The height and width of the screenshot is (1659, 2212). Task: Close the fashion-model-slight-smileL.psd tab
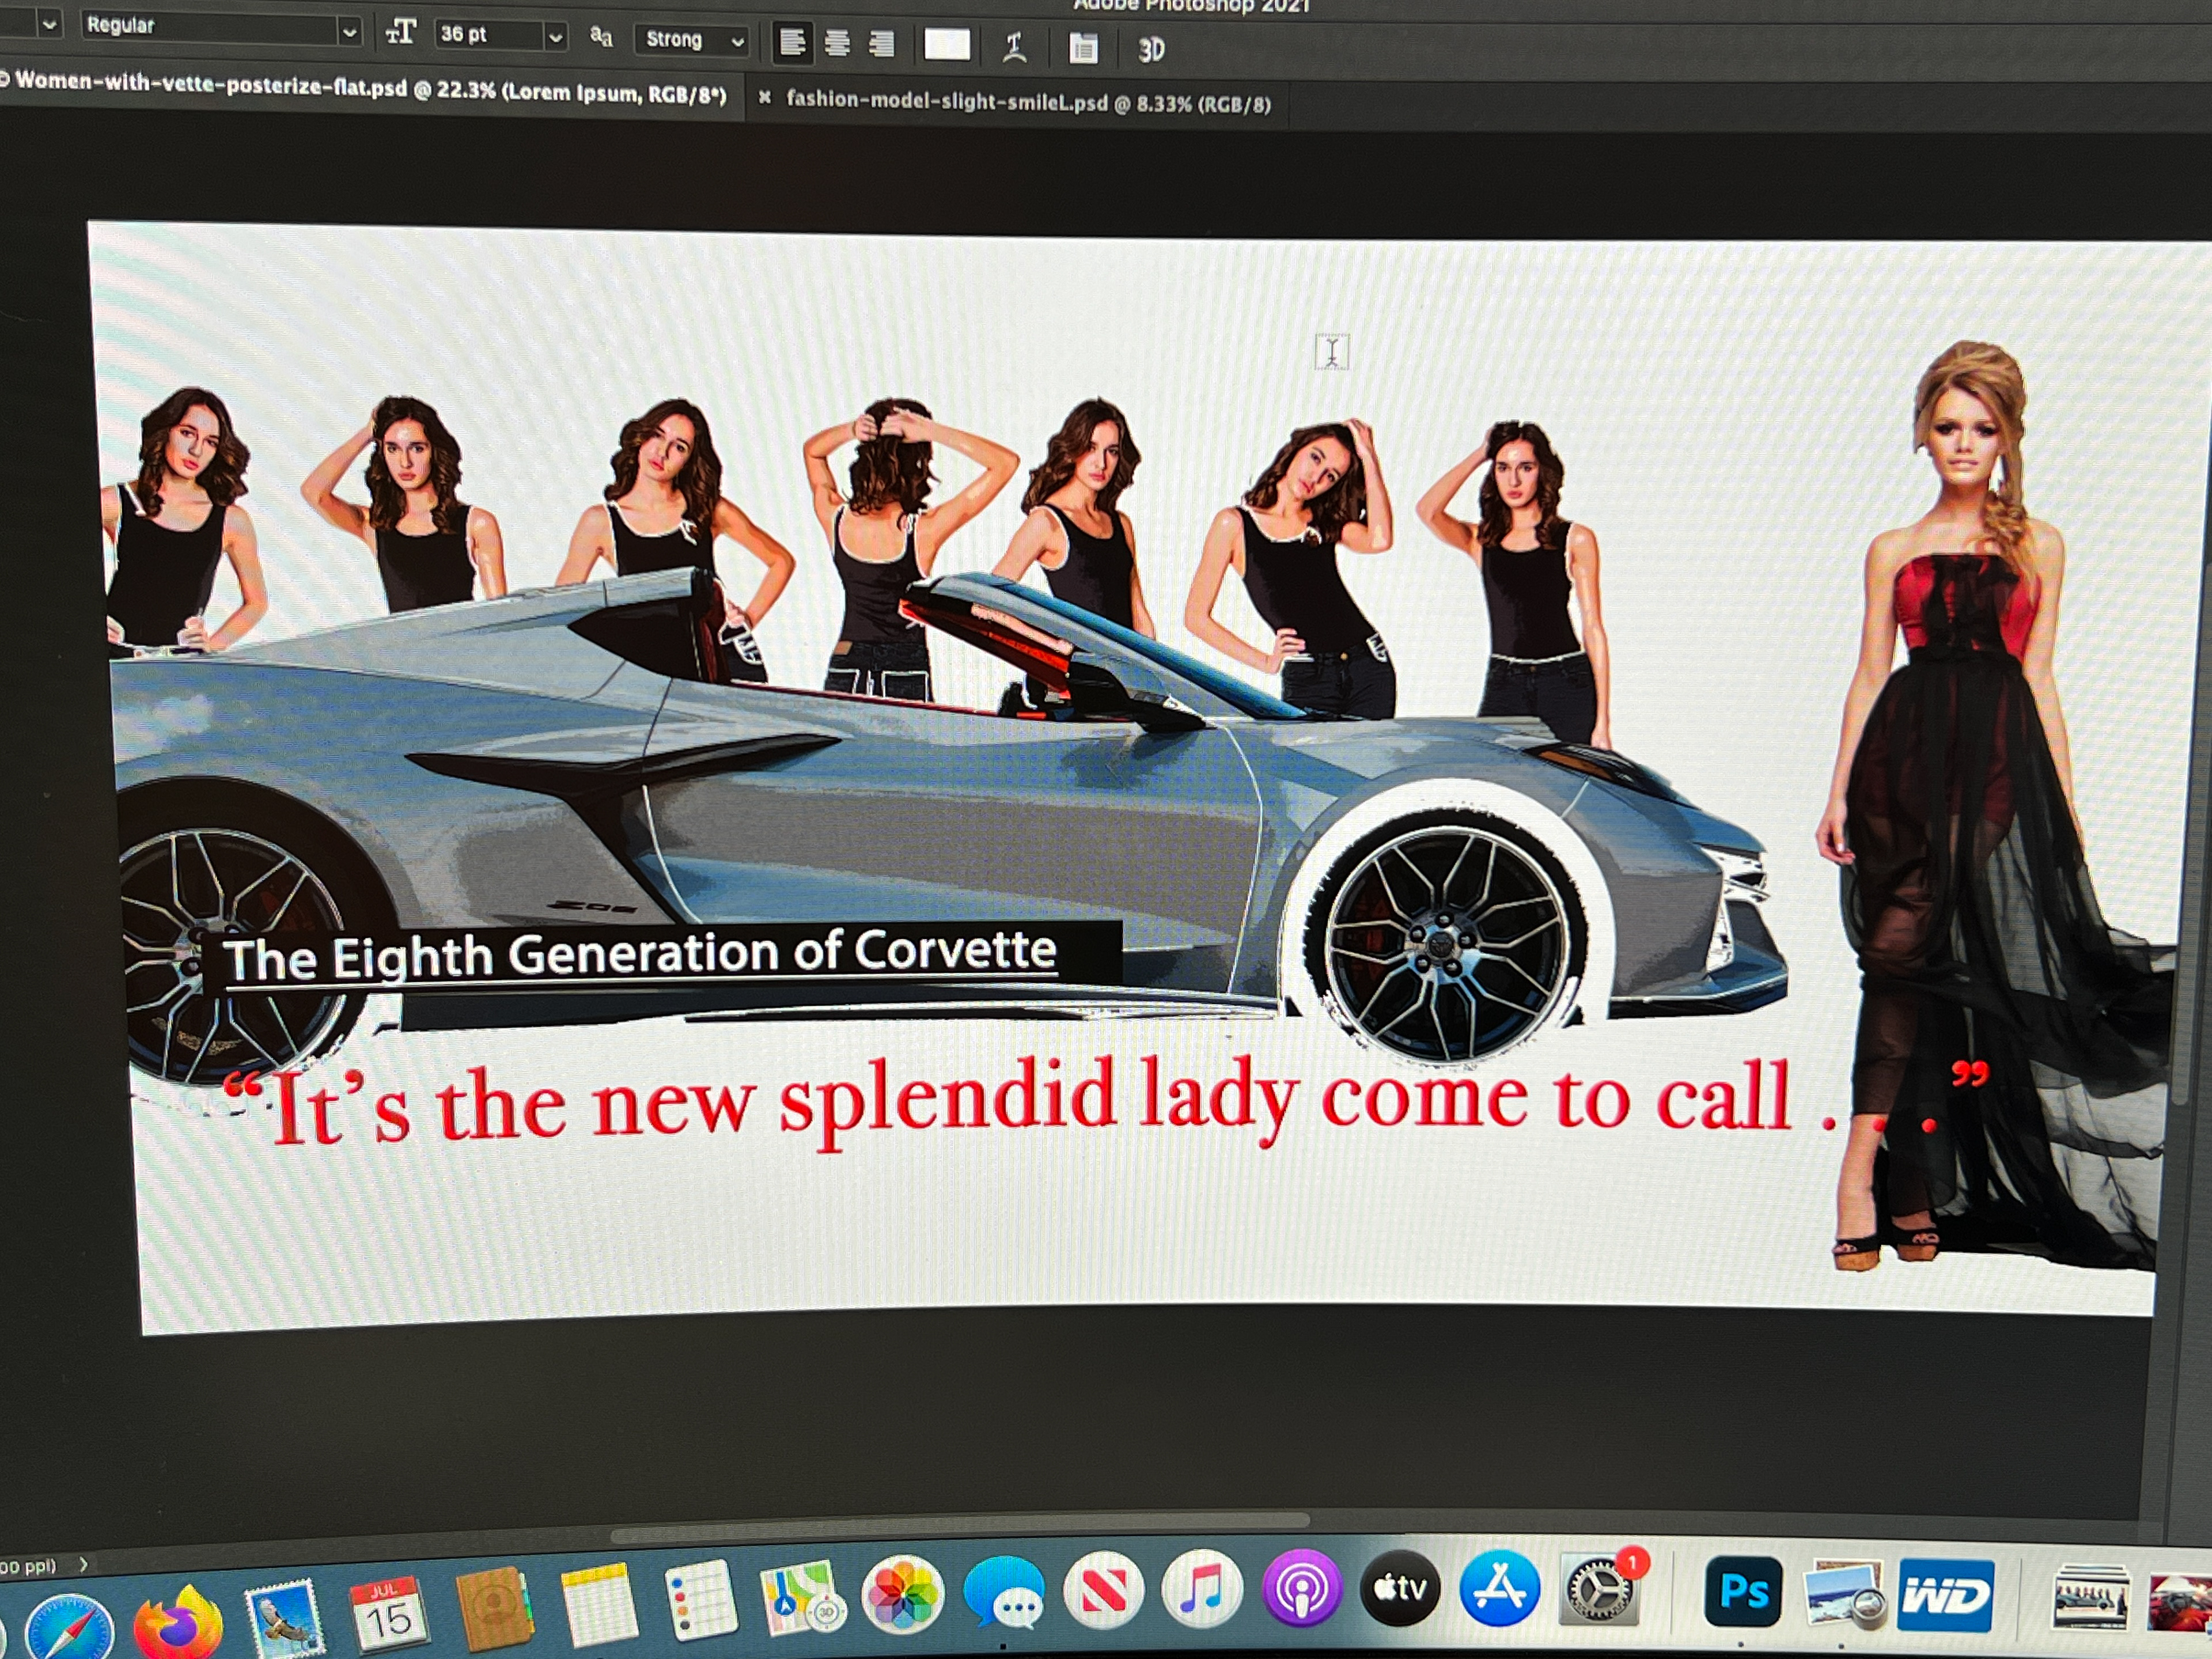[764, 97]
